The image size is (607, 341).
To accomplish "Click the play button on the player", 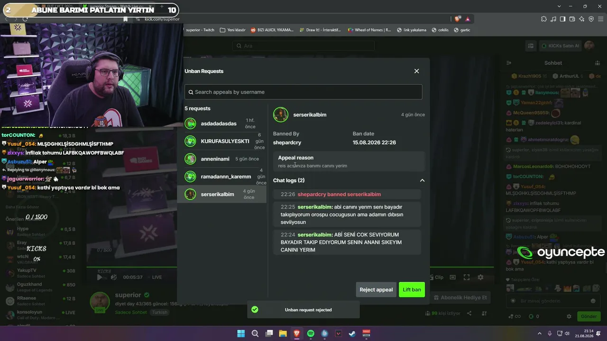I will pyautogui.click(x=99, y=278).
